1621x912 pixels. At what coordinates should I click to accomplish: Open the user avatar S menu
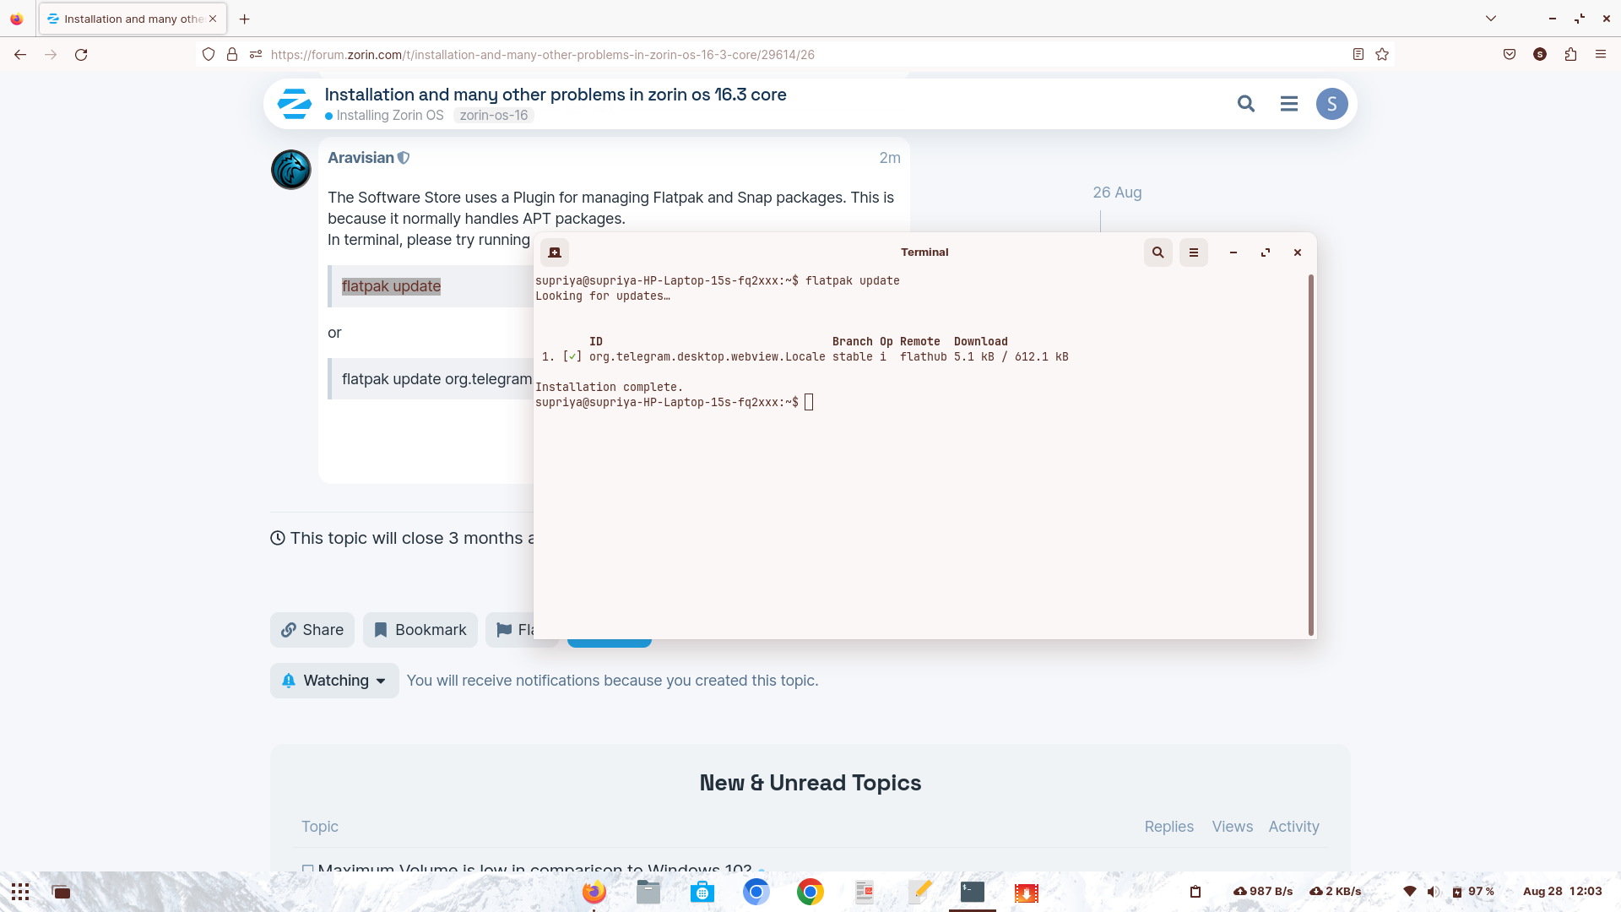(1331, 104)
